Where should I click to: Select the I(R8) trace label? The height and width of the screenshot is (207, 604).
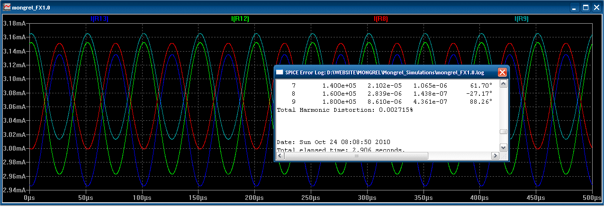[381, 19]
